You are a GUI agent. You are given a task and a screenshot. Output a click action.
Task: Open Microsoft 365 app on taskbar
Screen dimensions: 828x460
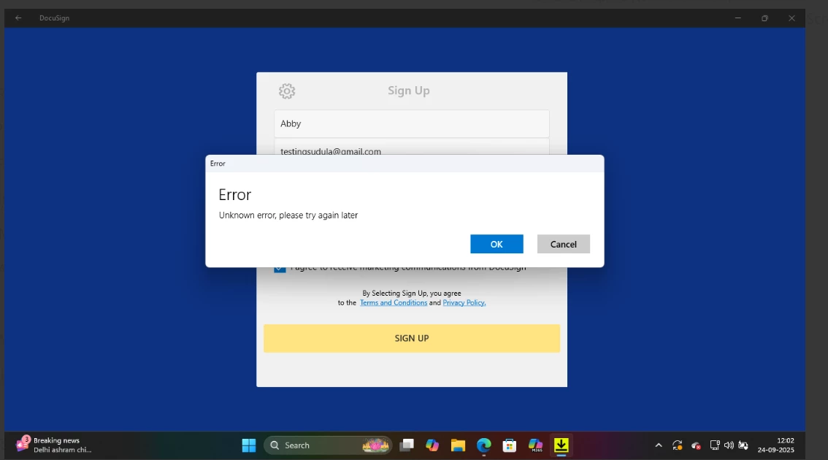coord(535,445)
